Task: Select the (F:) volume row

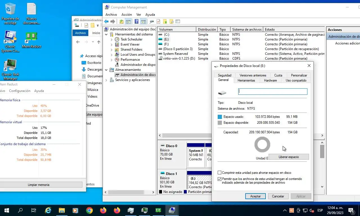Action: [241, 44]
